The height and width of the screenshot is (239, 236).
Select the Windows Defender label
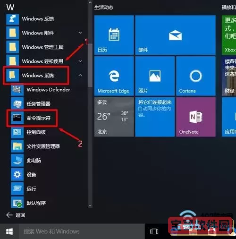pyautogui.click(x=48, y=90)
